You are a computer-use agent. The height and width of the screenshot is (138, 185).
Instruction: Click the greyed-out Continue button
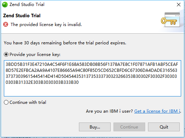point(129,127)
